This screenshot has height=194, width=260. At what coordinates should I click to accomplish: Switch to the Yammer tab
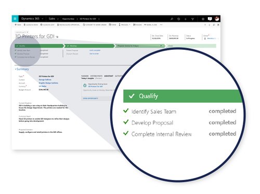click(85, 76)
